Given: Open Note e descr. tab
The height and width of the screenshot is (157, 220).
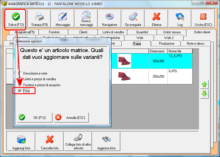Looking at the screenshot, I should 196,44.
